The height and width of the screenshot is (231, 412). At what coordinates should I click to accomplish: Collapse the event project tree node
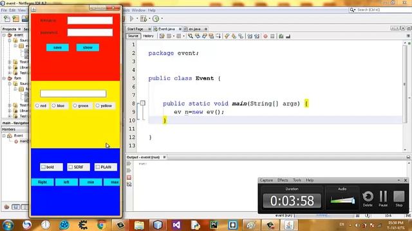tap(5, 35)
